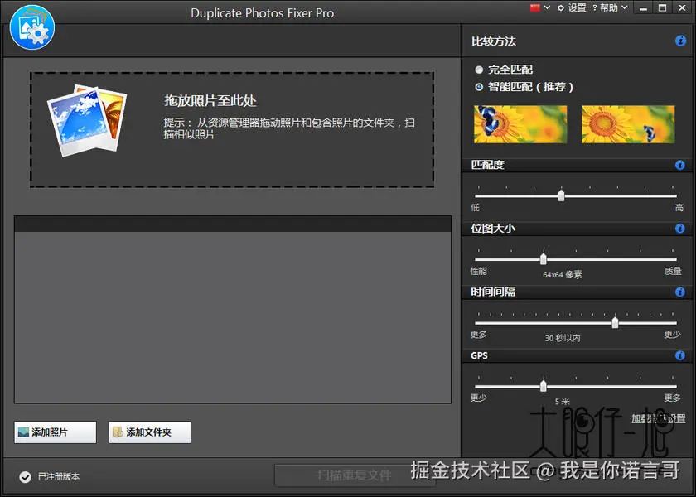Click 添加文件夹 add folder button

coord(150,432)
